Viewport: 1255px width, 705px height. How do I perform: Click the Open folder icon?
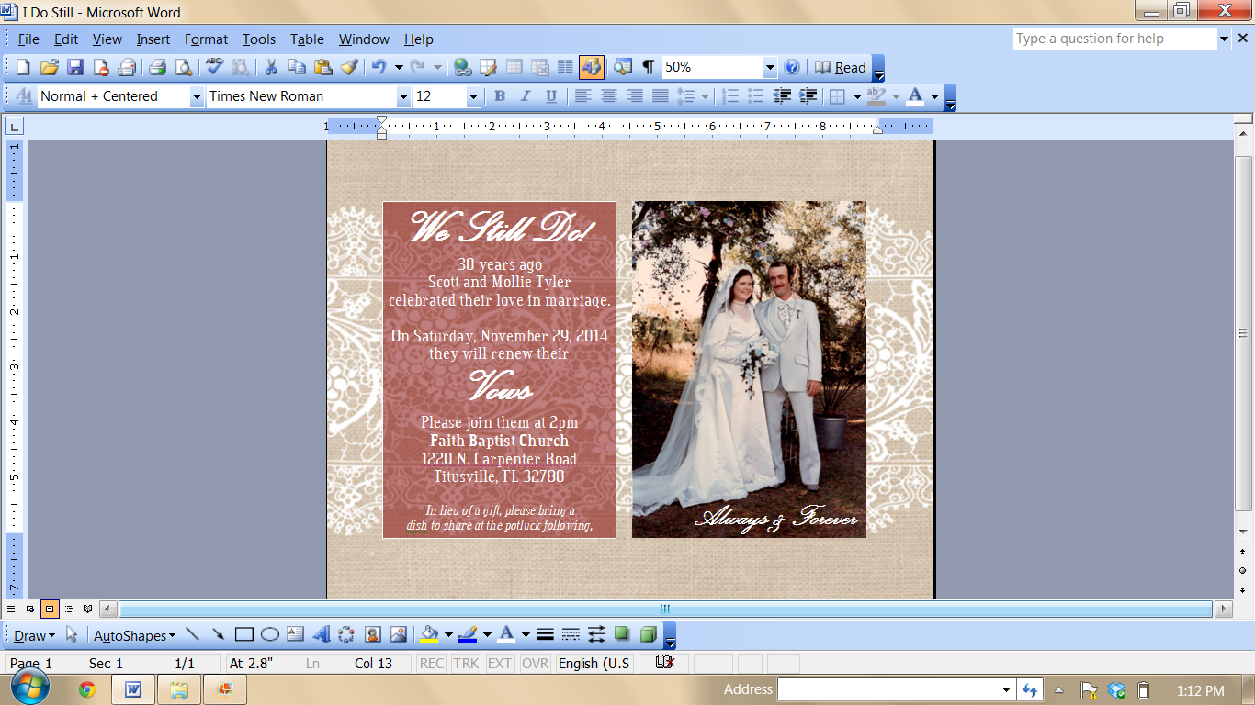point(49,67)
